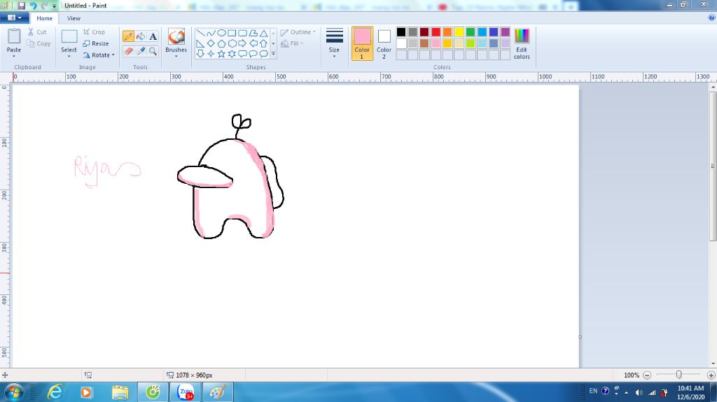Open Edit colors dialog
Viewport: 717px width, 402px height.
522,43
